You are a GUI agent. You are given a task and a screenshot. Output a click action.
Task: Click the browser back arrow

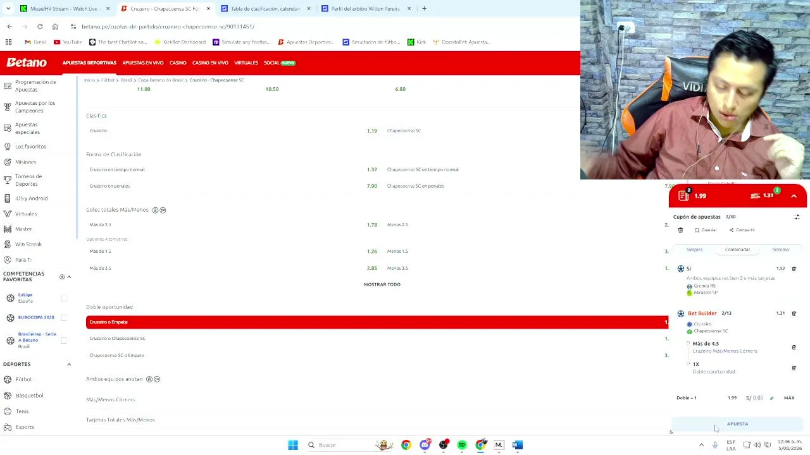pos(9,27)
